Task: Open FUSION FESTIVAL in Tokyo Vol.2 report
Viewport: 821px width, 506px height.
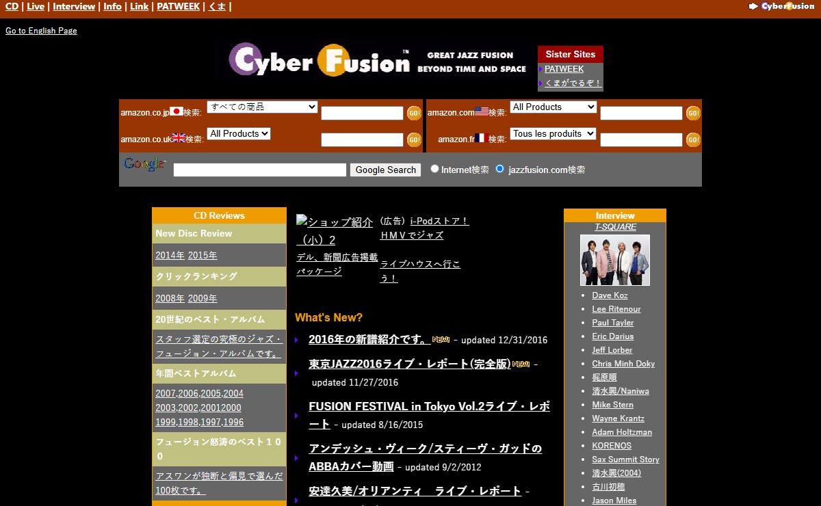Action: coord(429,414)
